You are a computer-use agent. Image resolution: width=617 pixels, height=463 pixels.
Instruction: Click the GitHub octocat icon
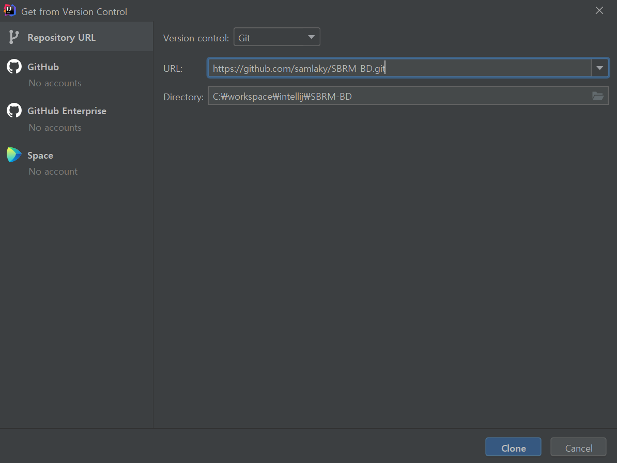[14, 67]
